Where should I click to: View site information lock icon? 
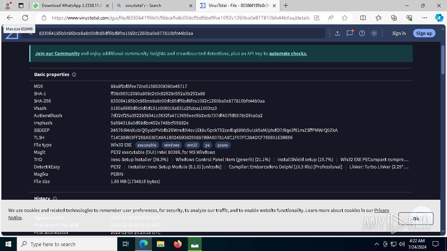[x=44, y=18]
